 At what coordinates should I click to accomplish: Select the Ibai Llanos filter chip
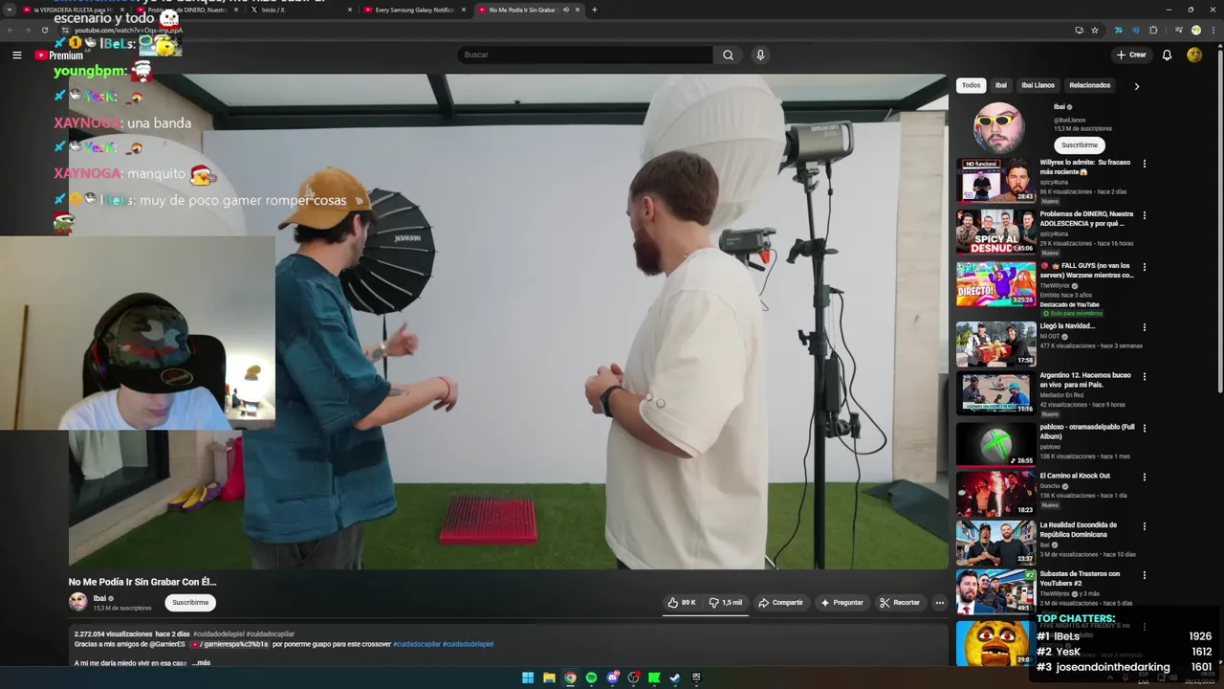(x=1038, y=85)
